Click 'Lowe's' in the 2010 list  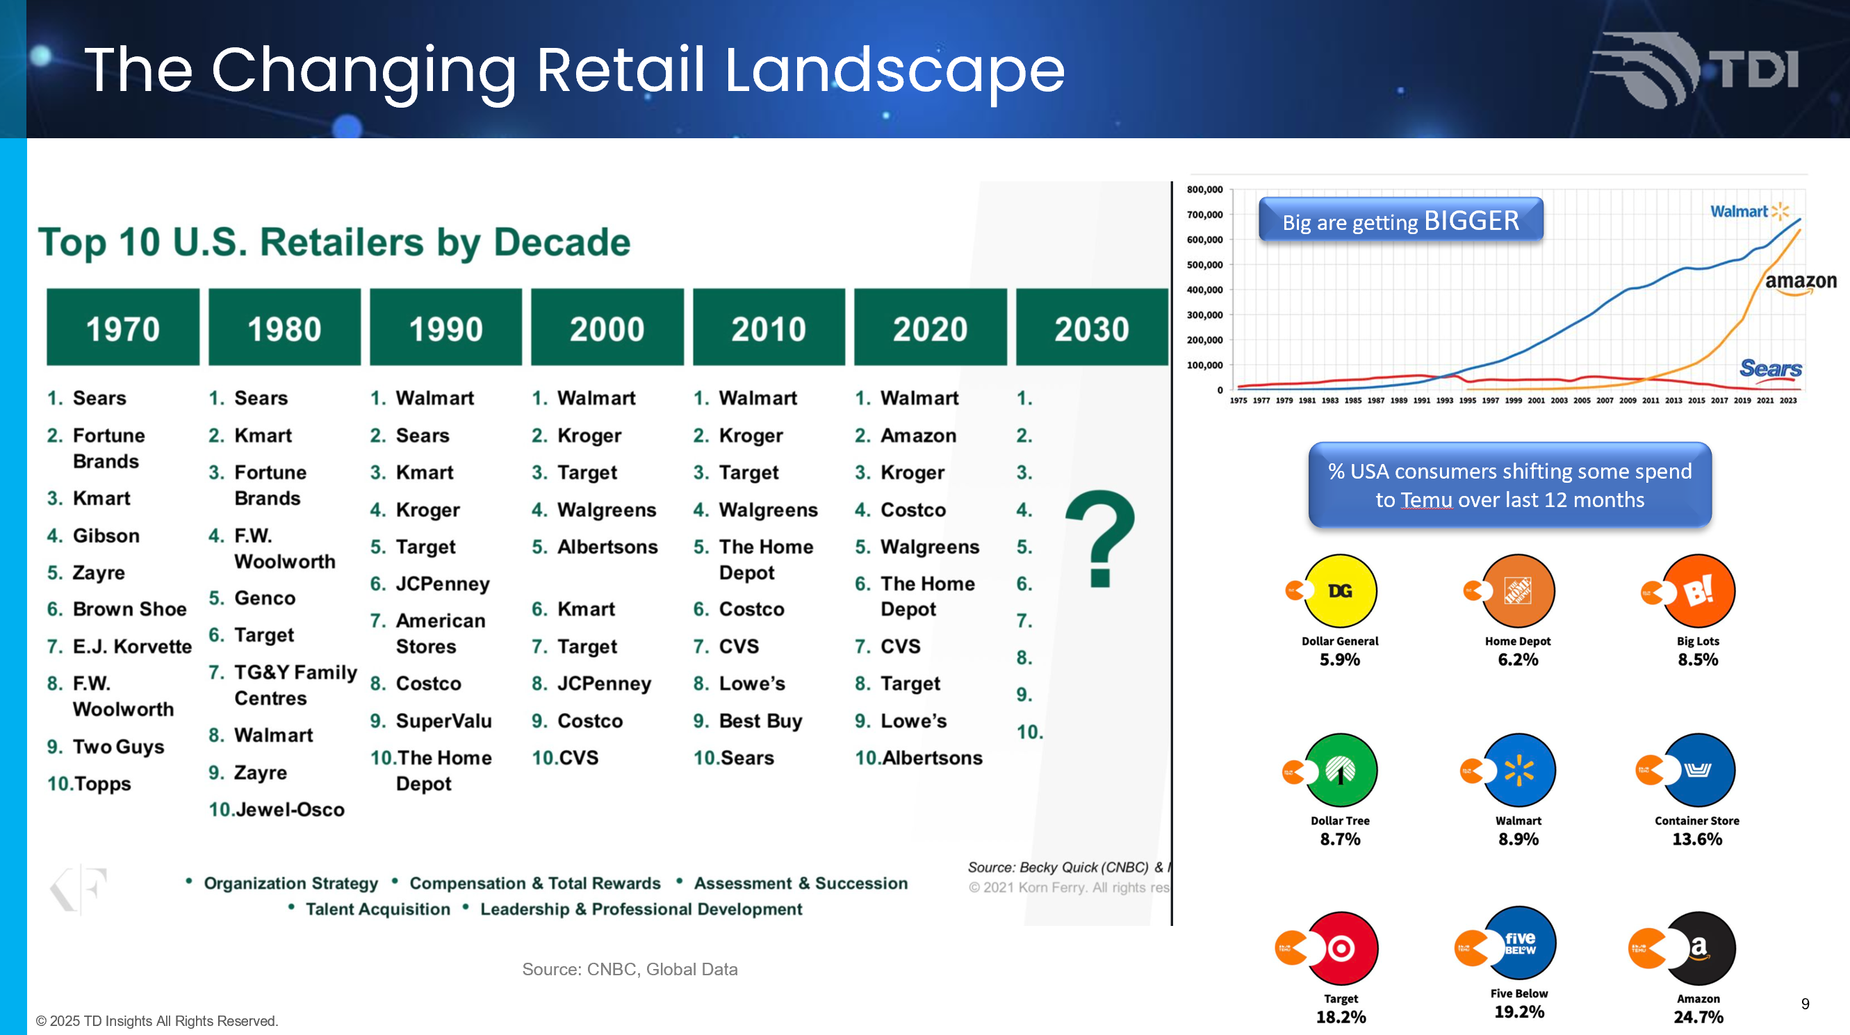(x=752, y=684)
